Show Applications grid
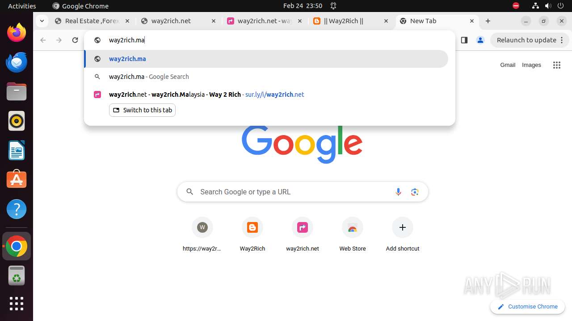 click(x=17, y=304)
